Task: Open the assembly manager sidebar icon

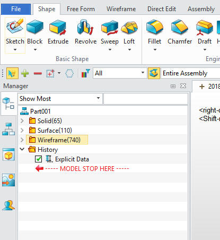Action: point(8,129)
